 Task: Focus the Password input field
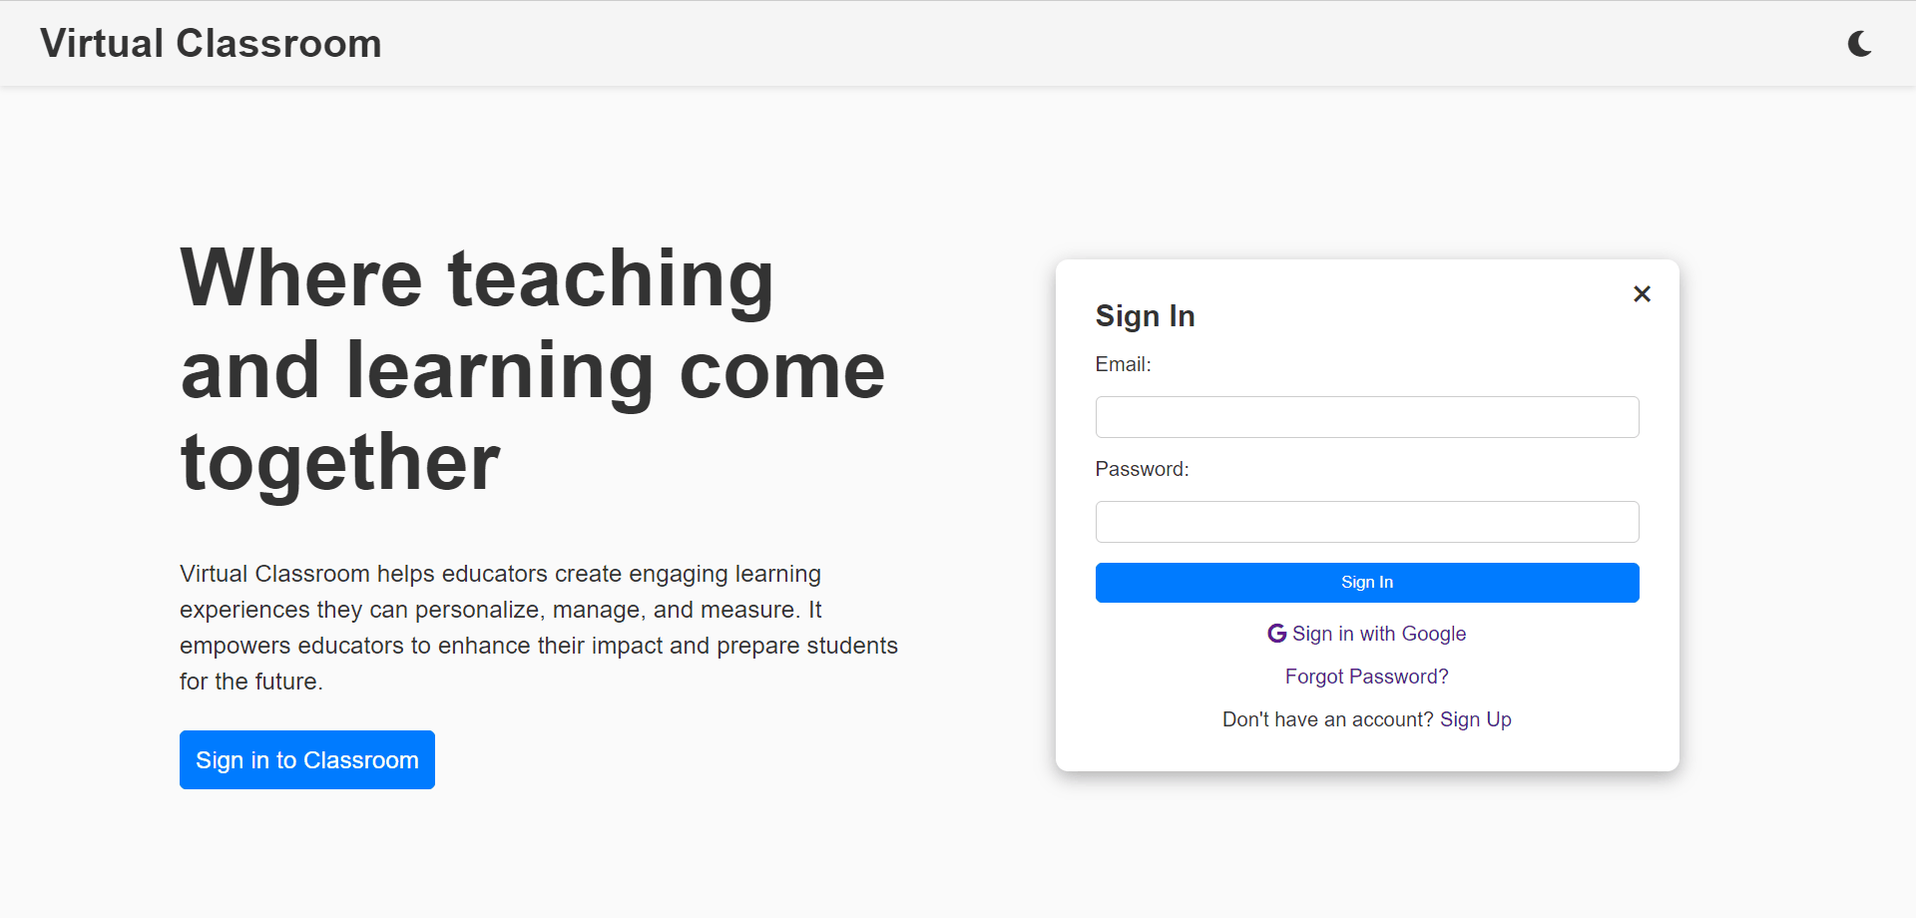[1366, 521]
